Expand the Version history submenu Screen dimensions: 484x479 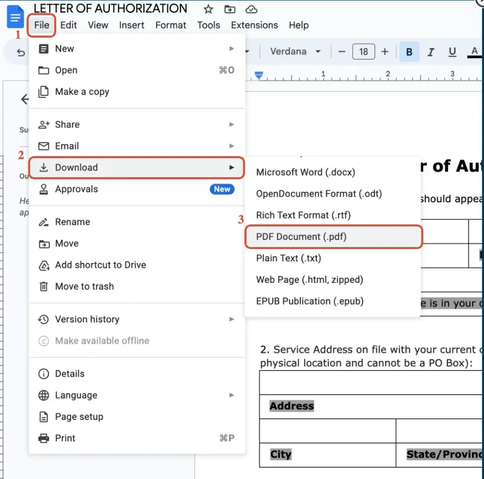(x=137, y=319)
